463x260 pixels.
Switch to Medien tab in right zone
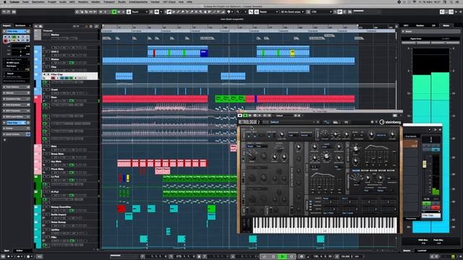pos(420,26)
